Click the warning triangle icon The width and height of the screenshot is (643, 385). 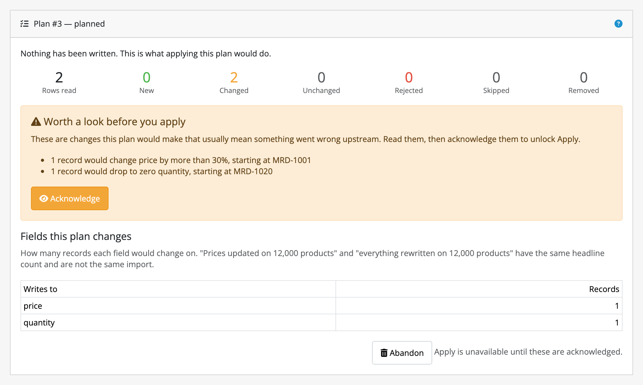(36, 122)
